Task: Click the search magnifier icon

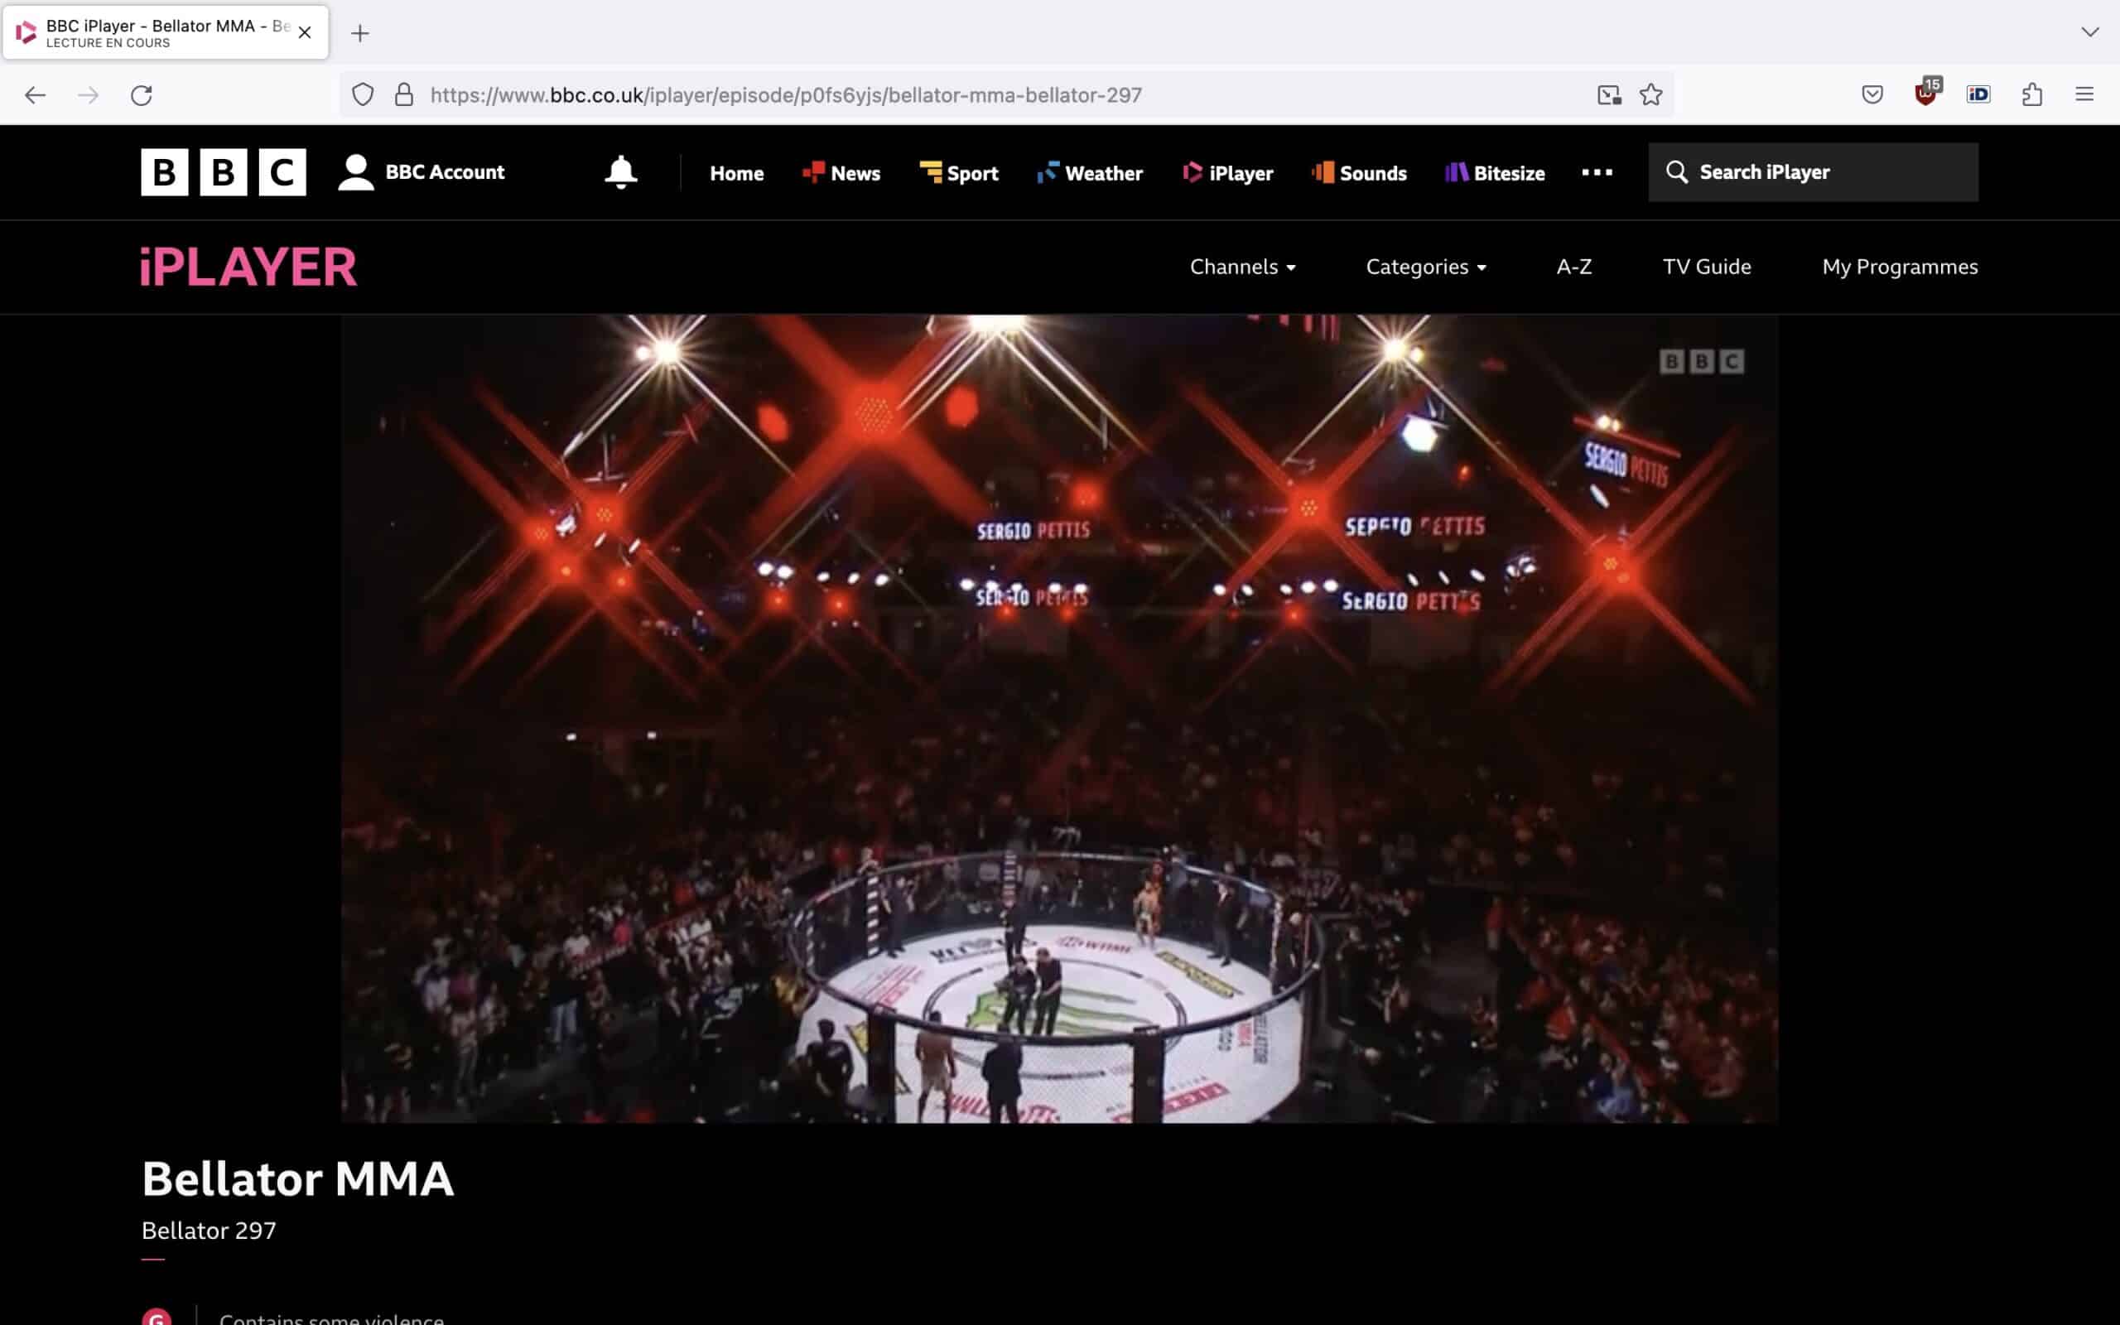Action: click(x=1677, y=171)
